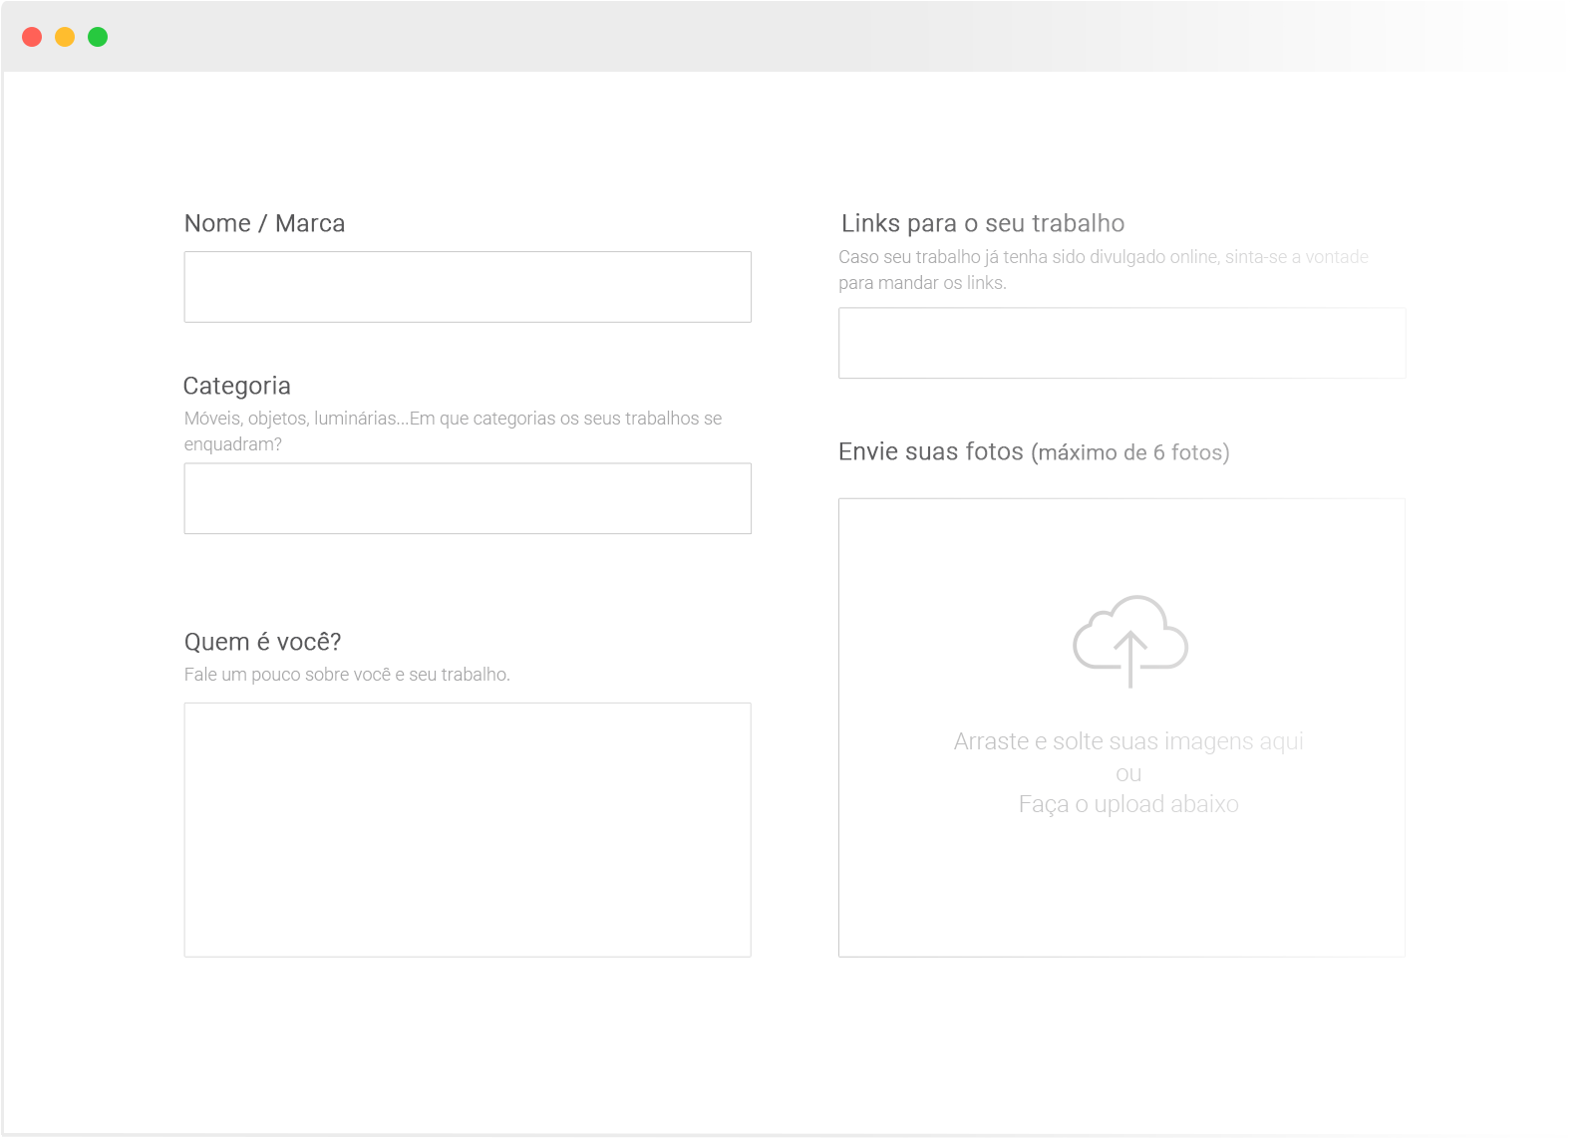Click the 'Quem é você?' heading
The image size is (1595, 1141).
click(x=263, y=642)
